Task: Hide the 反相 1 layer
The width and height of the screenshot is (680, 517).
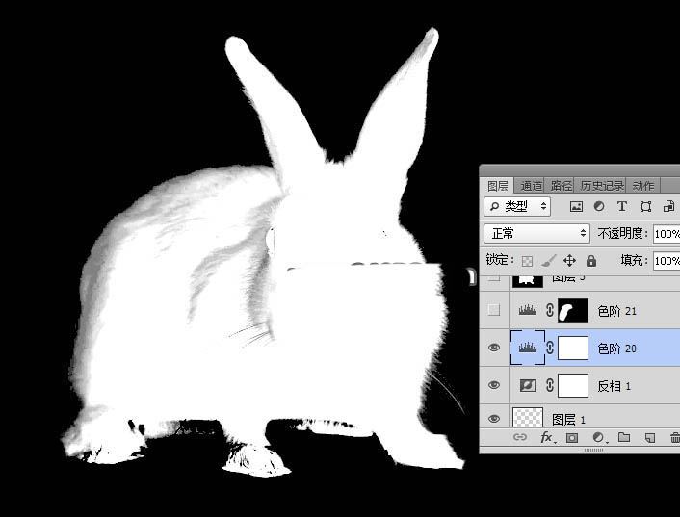Action: (494, 385)
